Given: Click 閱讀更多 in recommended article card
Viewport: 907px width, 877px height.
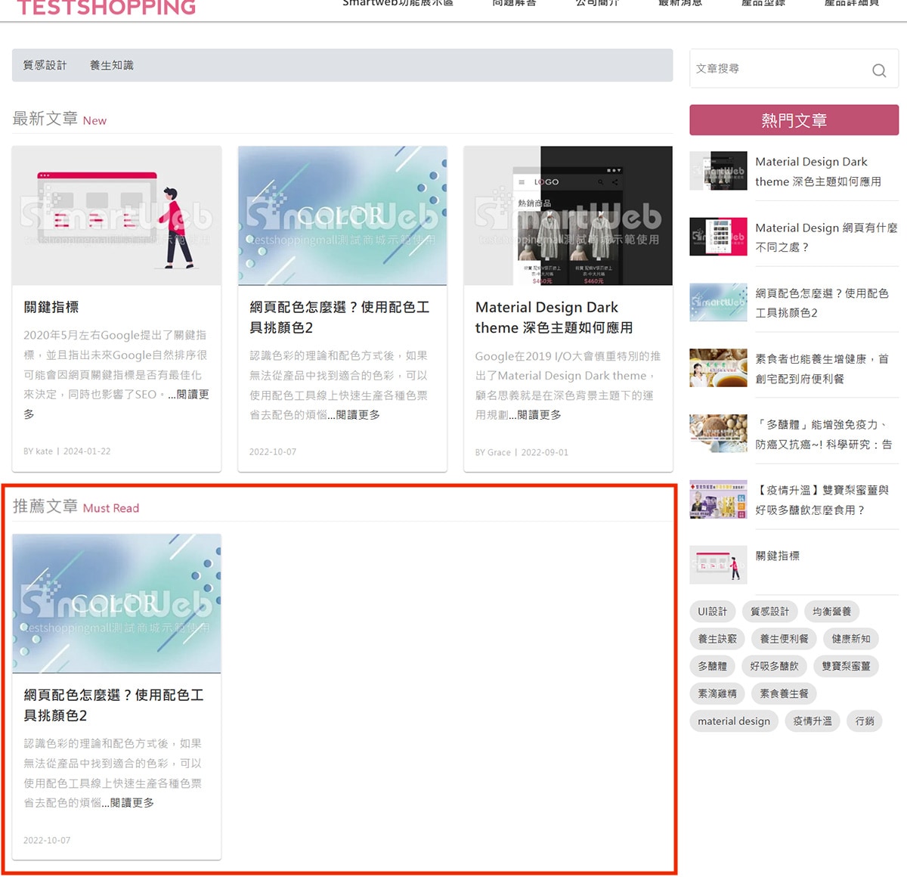Looking at the screenshot, I should (x=132, y=803).
